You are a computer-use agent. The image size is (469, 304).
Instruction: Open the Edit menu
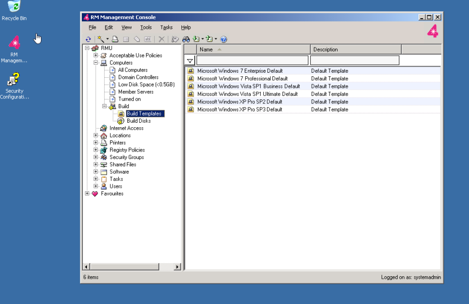click(x=109, y=27)
